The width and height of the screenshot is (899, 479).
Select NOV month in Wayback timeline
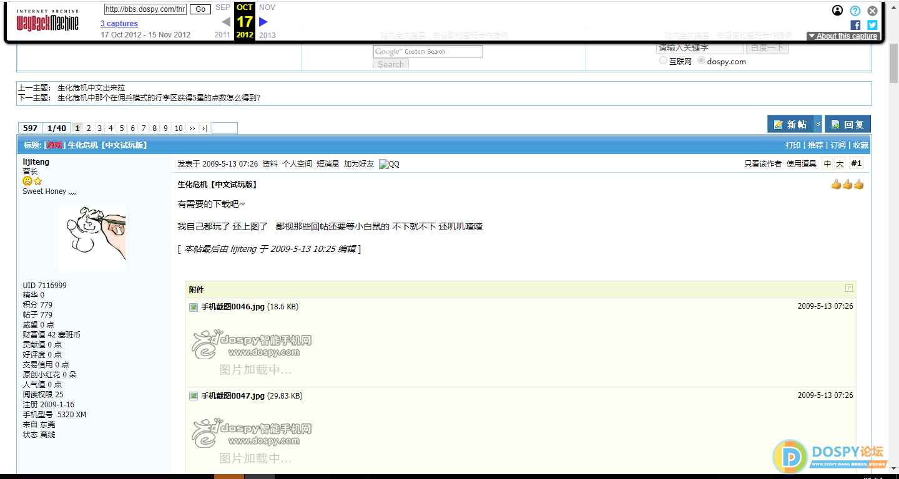tap(267, 7)
